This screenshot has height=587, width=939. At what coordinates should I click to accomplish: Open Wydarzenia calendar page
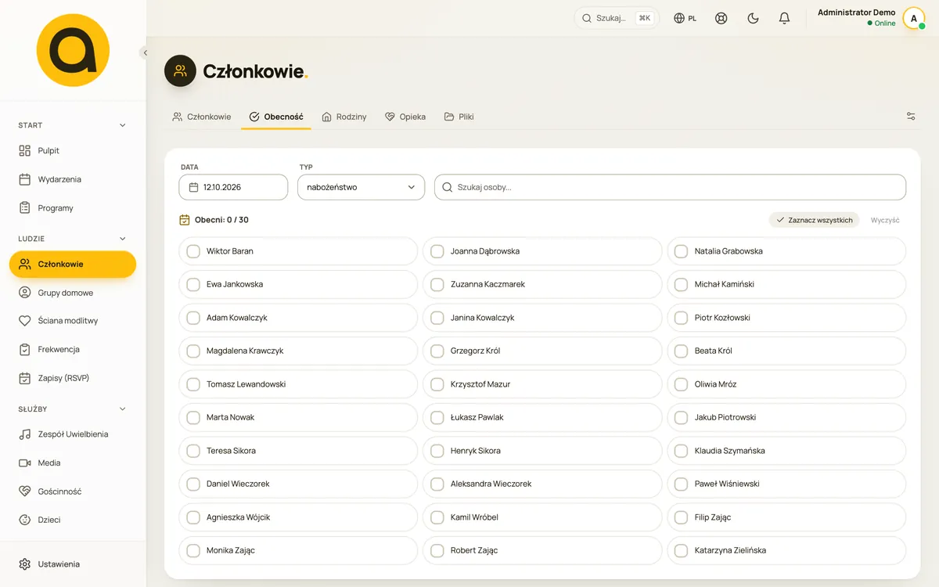73,179
